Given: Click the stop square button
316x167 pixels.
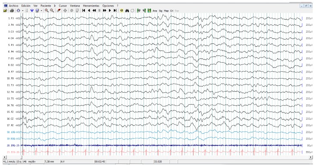Looking at the screenshot, I should (99, 11).
